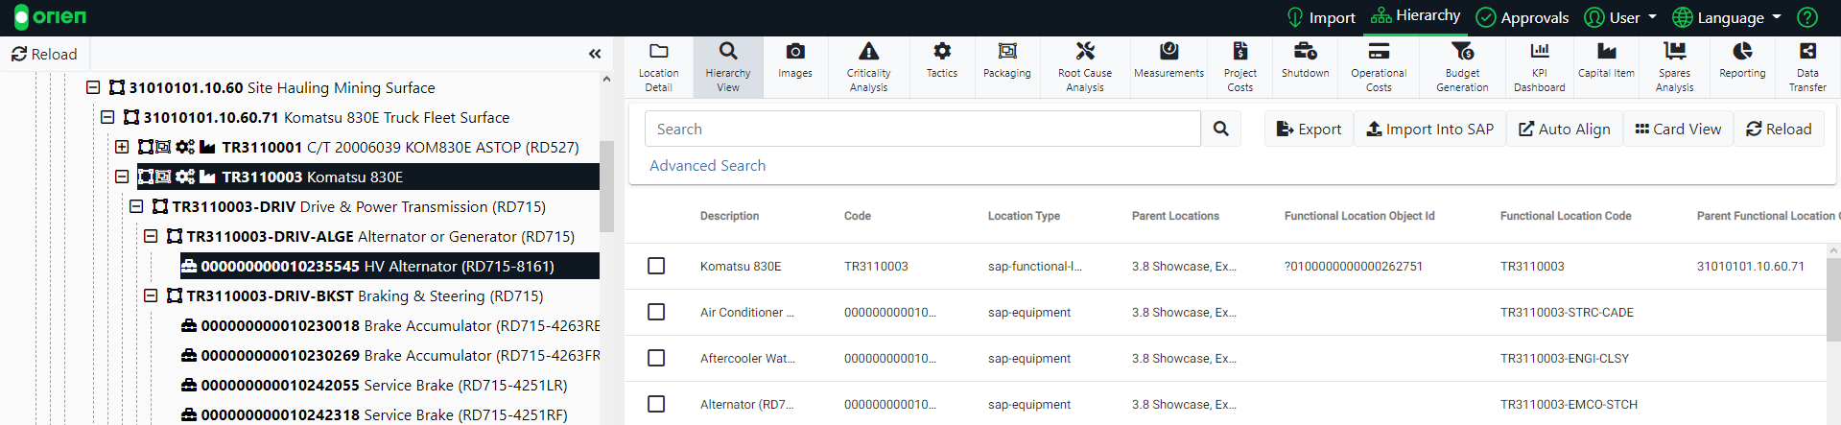Click the Advanced Search link
The height and width of the screenshot is (425, 1841).
click(707, 165)
